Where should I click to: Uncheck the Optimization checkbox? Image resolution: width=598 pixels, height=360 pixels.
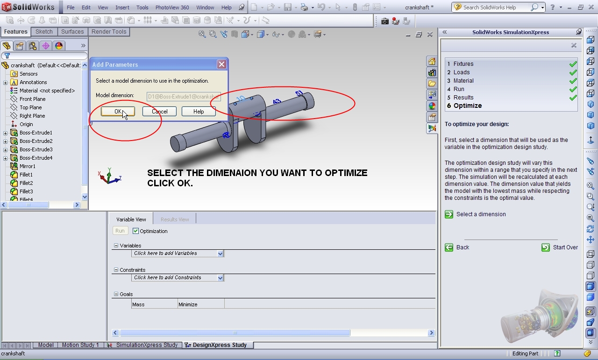[x=136, y=231]
